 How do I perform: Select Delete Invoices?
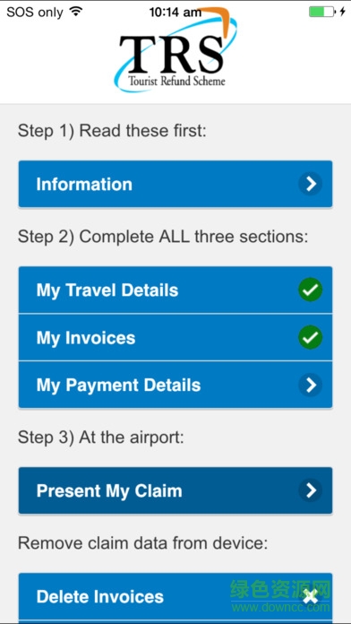175,596
